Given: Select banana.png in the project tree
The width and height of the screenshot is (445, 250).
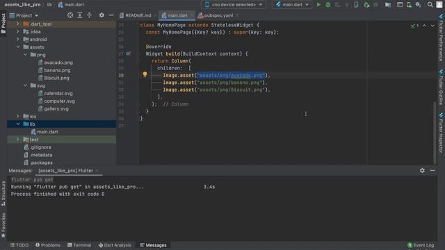Looking at the screenshot, I should (57, 70).
